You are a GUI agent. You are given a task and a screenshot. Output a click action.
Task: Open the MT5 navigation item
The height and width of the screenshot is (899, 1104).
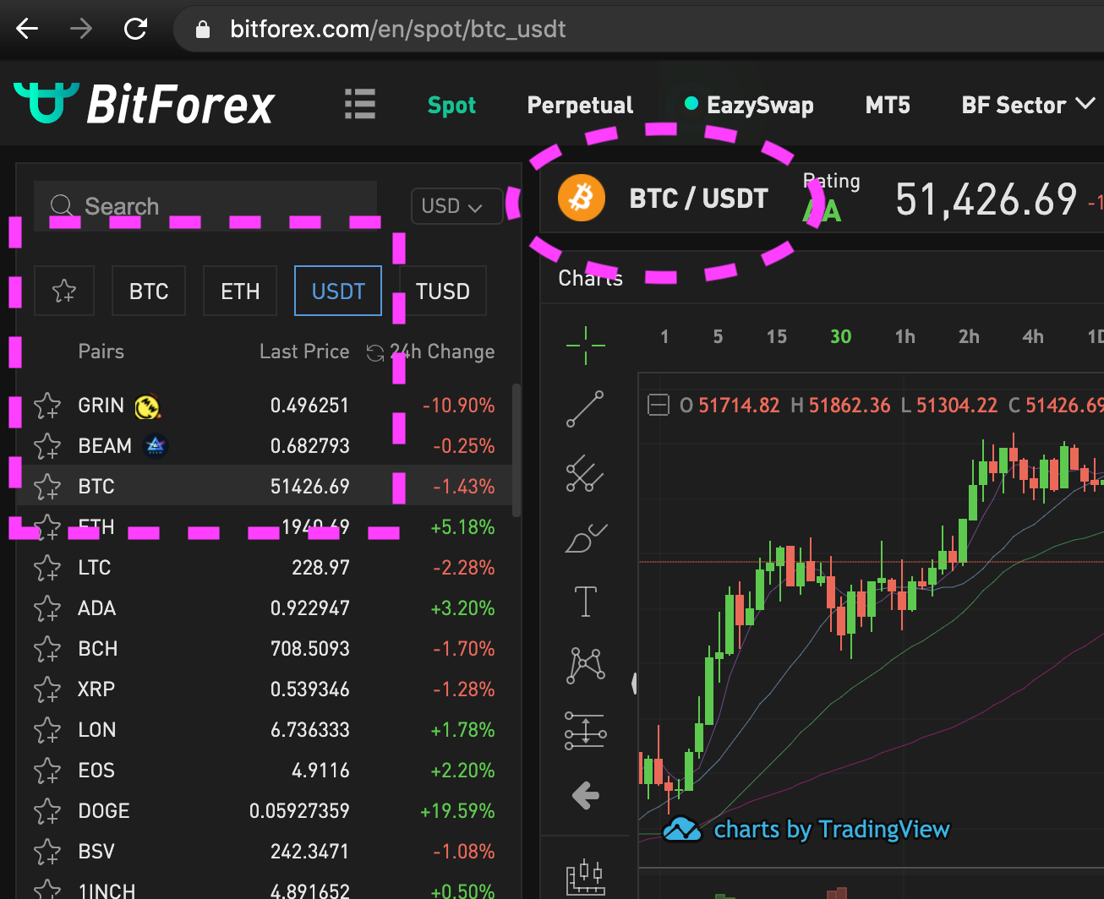click(888, 105)
